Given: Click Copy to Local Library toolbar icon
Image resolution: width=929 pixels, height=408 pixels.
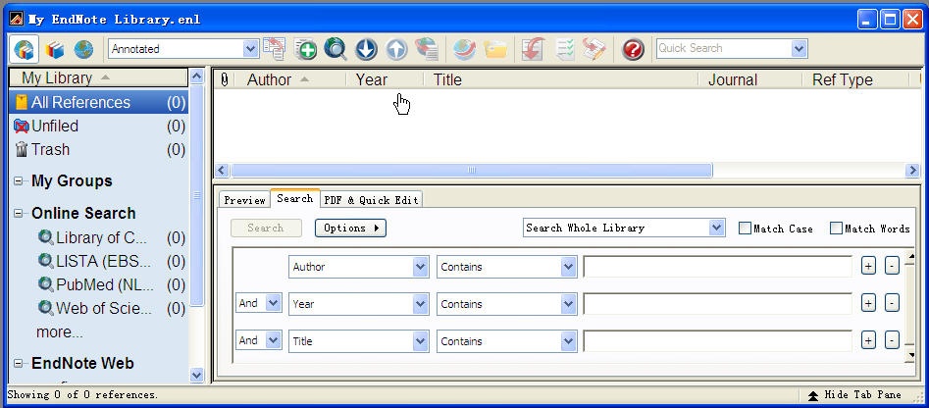Looking at the screenshot, I should pos(275,49).
